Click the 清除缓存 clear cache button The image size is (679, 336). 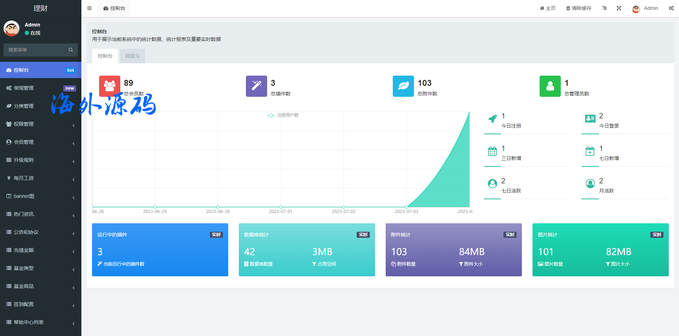tap(579, 8)
